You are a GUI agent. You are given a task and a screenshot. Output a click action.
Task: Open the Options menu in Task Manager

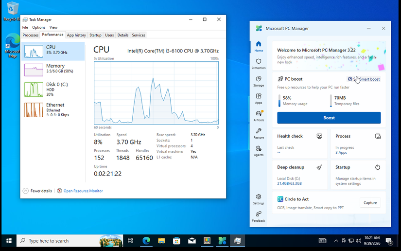pyautogui.click(x=38, y=27)
